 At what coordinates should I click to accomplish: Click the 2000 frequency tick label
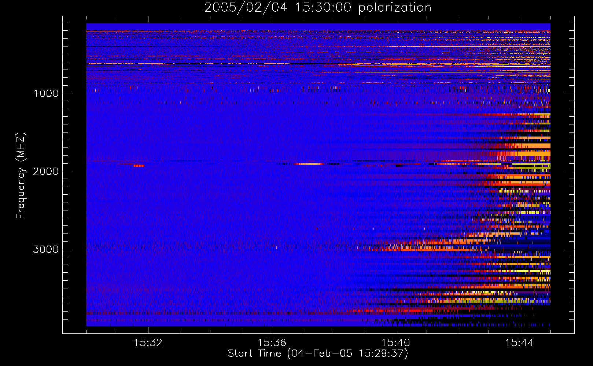click(x=46, y=171)
